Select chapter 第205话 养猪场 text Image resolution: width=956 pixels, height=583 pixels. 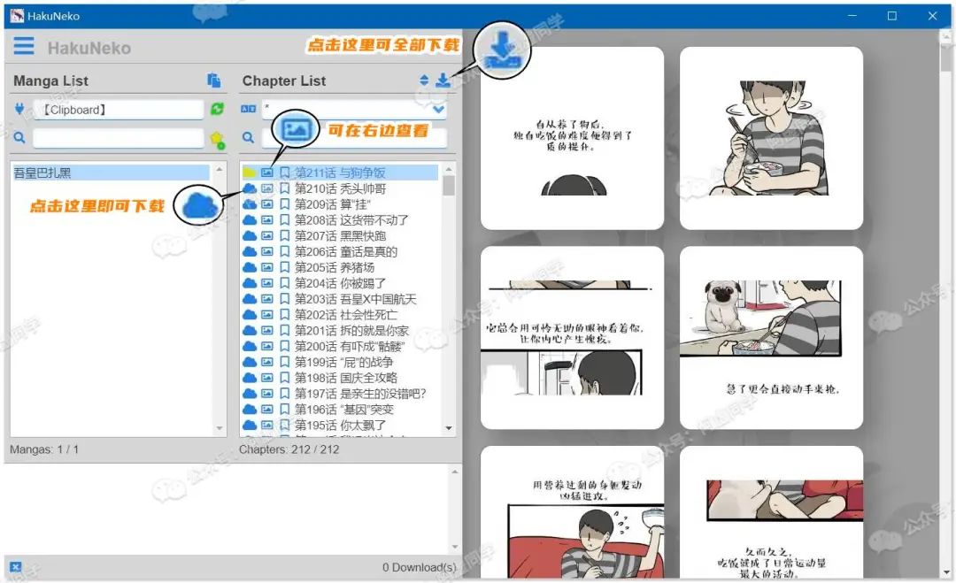[x=335, y=267]
